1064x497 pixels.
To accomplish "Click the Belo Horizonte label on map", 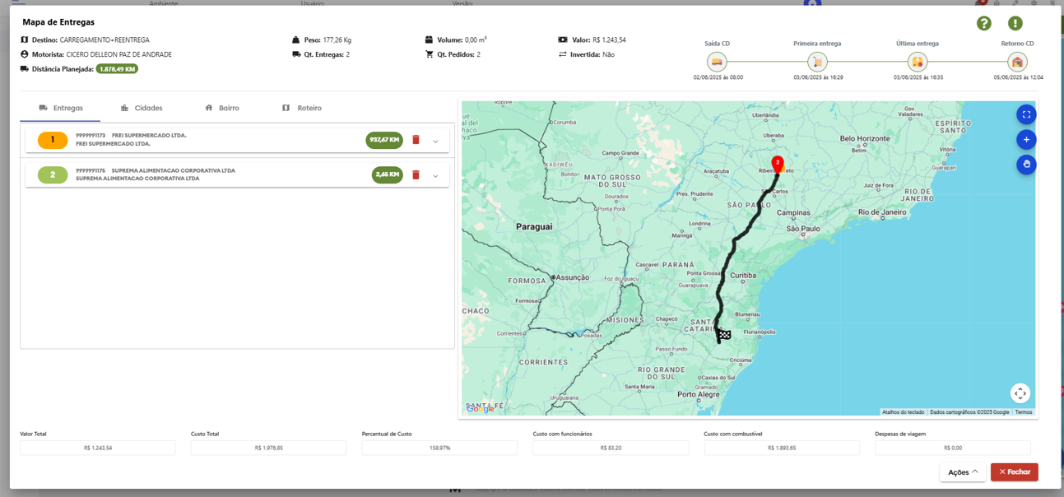I will pyautogui.click(x=865, y=139).
